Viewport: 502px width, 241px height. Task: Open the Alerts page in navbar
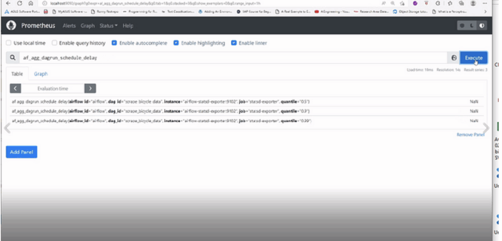point(69,25)
